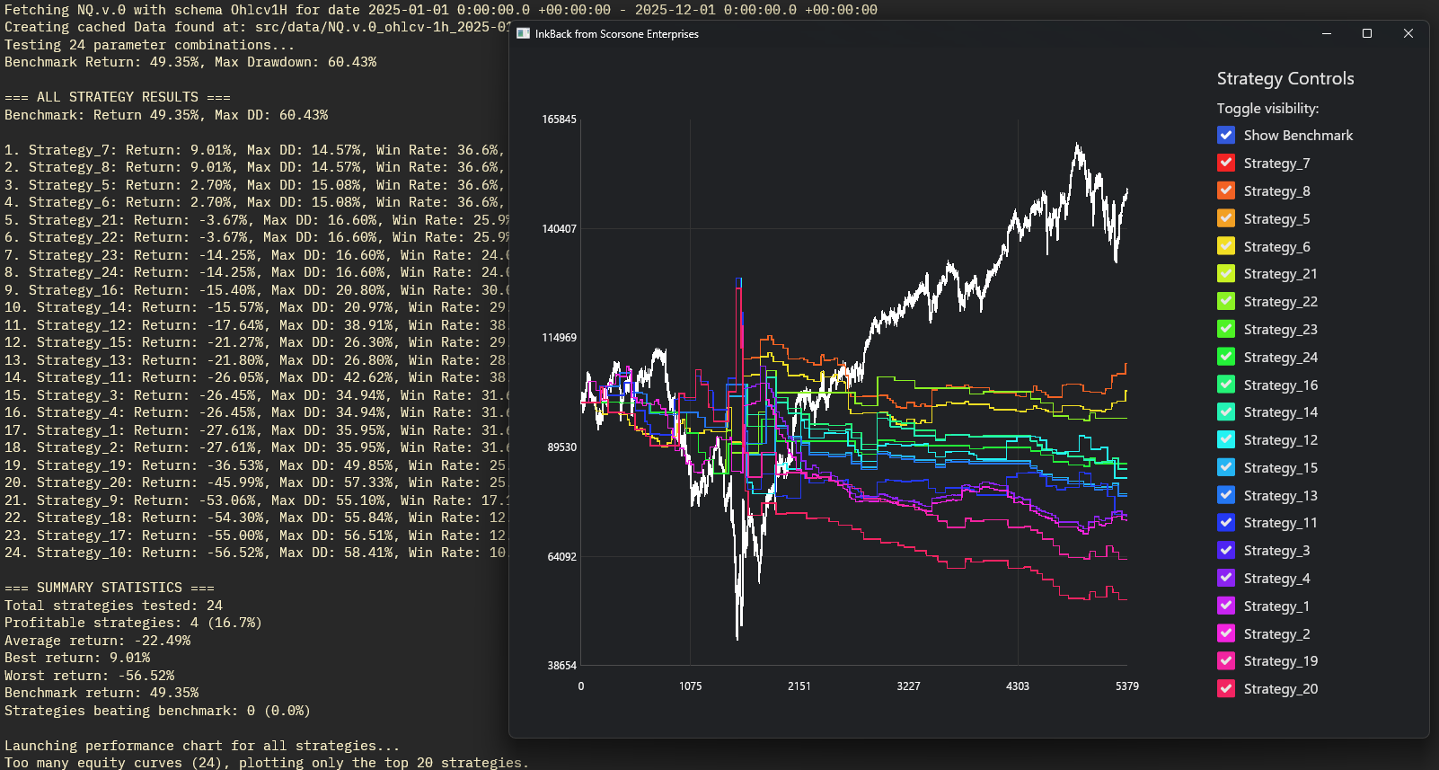Click the Strategy Controls heading
The image size is (1439, 770).
pyautogui.click(x=1285, y=79)
